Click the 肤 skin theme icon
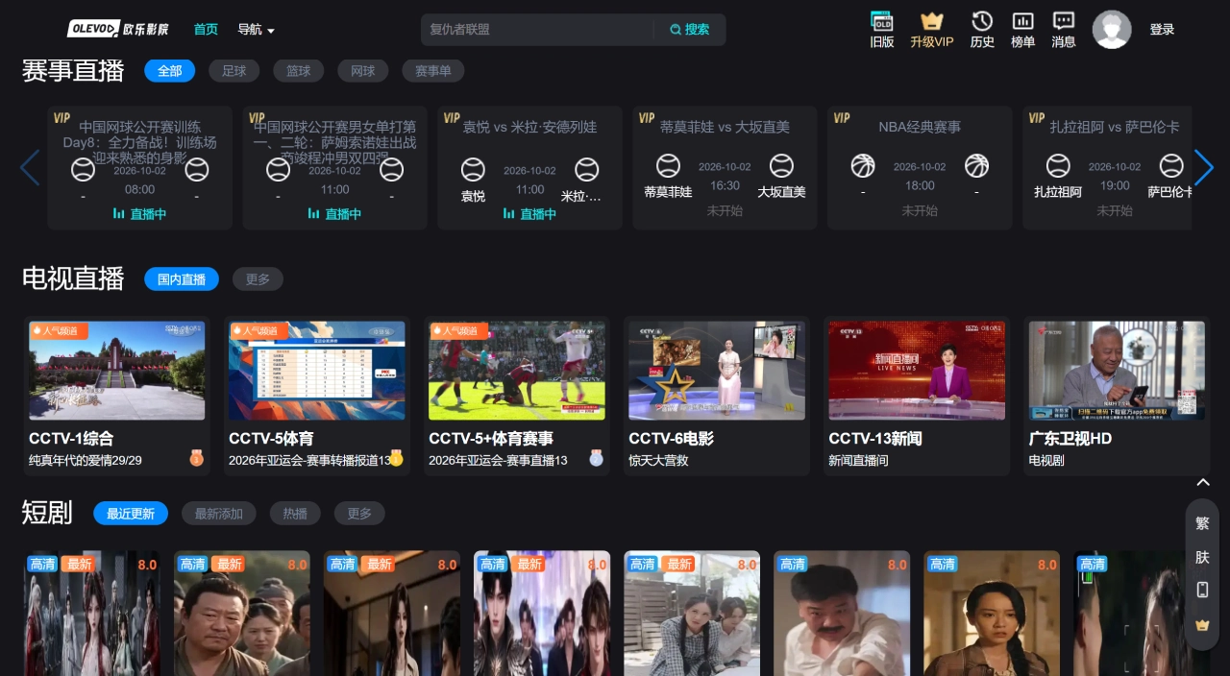Screen dimensions: 1230x676 [1202, 557]
